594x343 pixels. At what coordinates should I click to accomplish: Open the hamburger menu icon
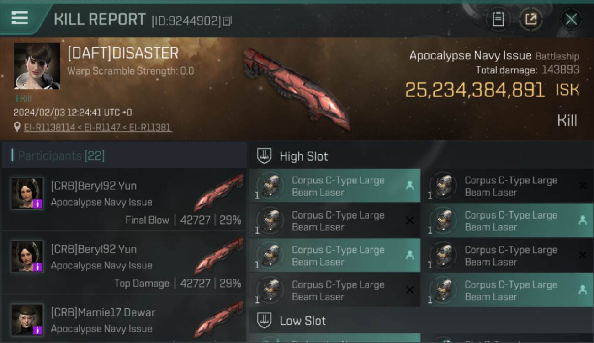tap(20, 18)
